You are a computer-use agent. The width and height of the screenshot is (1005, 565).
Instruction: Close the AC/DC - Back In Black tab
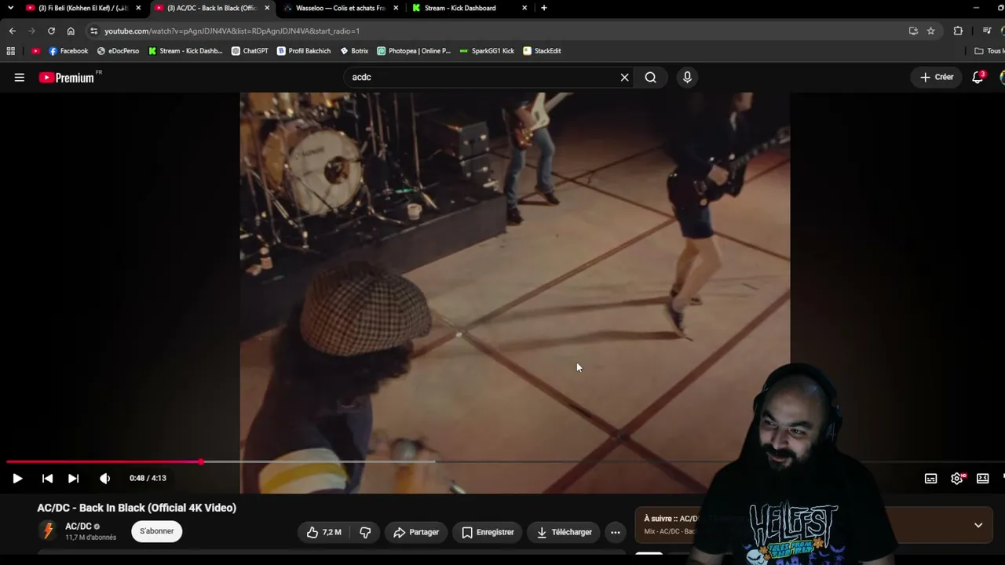[x=267, y=8]
